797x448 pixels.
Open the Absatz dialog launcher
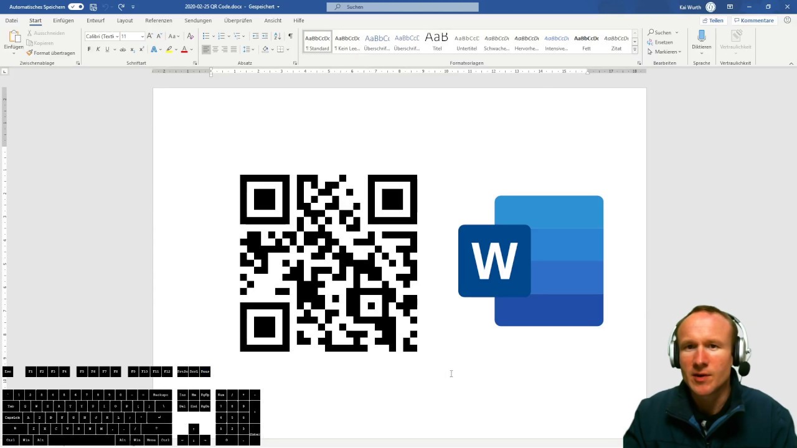[295, 63]
